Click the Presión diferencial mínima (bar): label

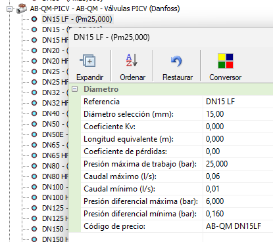click(140, 214)
